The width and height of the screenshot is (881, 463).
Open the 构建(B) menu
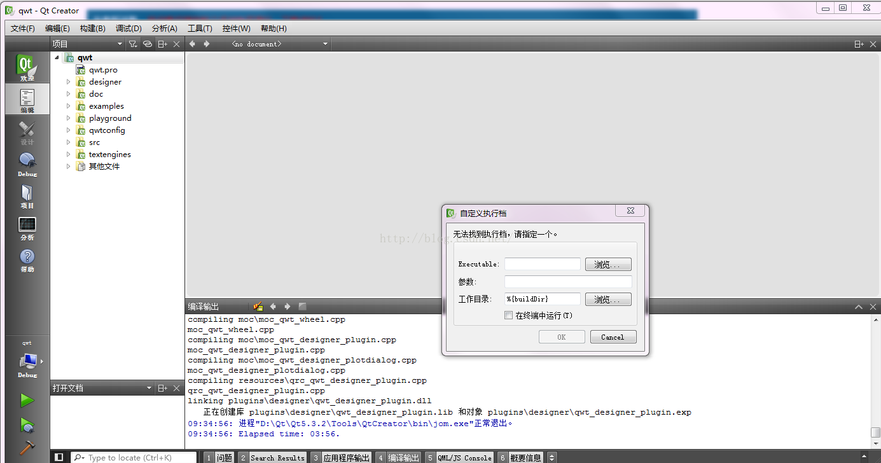coord(93,29)
